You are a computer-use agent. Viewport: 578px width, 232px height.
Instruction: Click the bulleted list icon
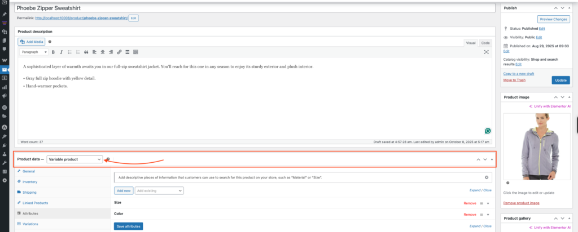pos(69,52)
